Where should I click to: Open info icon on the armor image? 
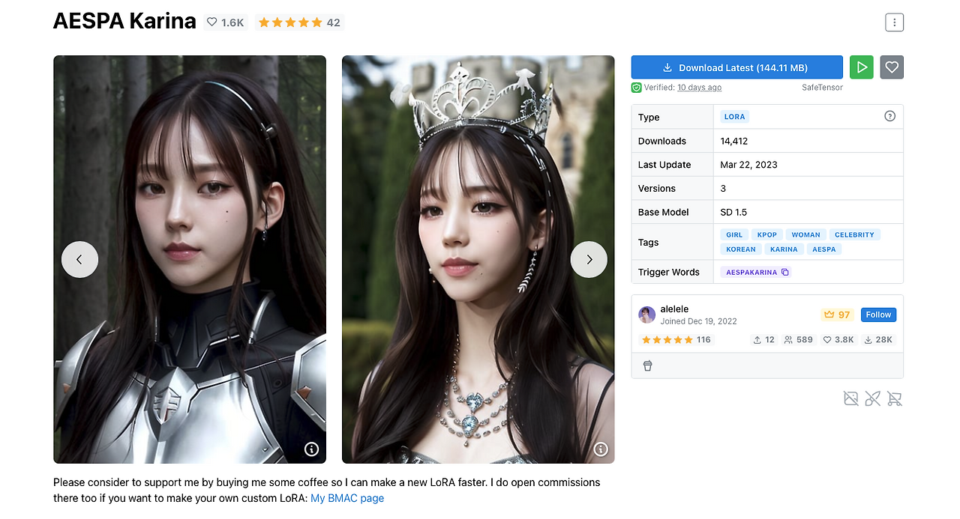(x=312, y=449)
